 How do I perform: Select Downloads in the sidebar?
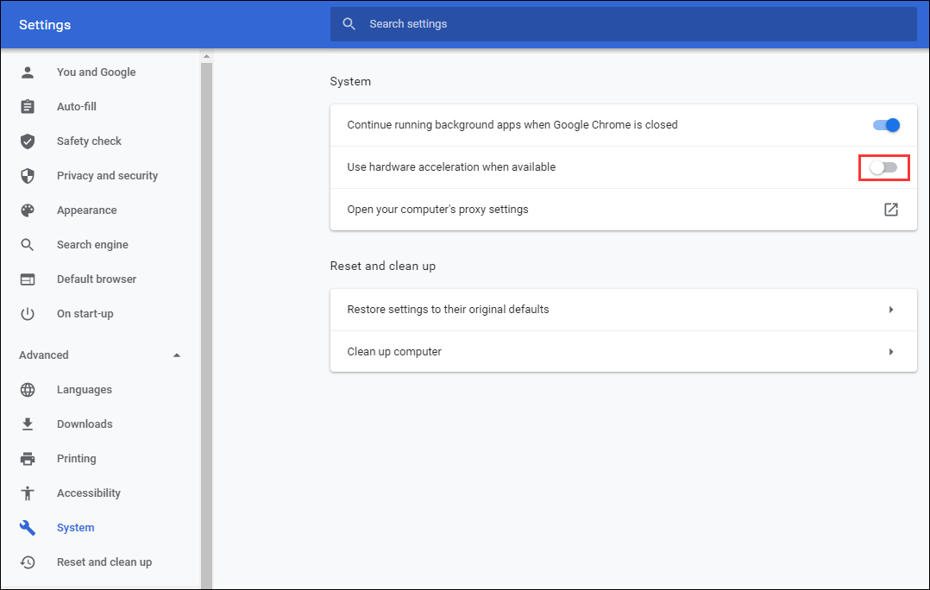[x=85, y=424]
